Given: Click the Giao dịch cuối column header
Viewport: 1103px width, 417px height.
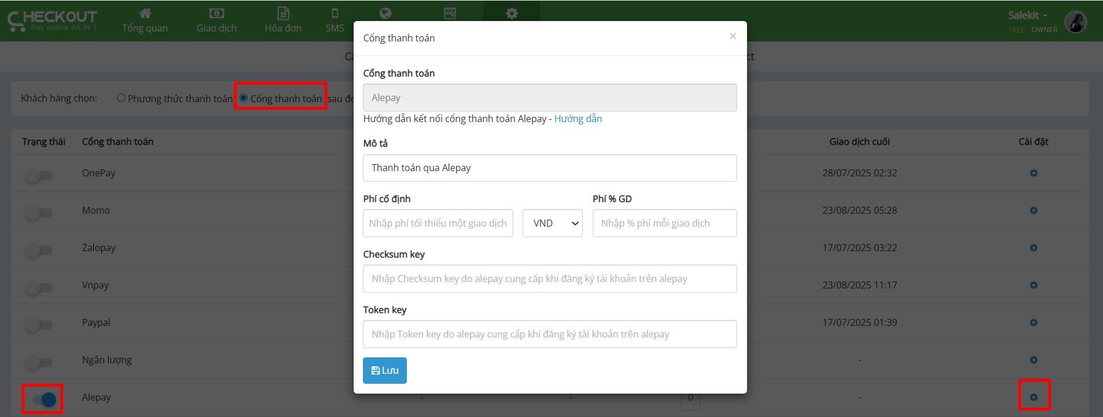Looking at the screenshot, I should click(x=859, y=141).
